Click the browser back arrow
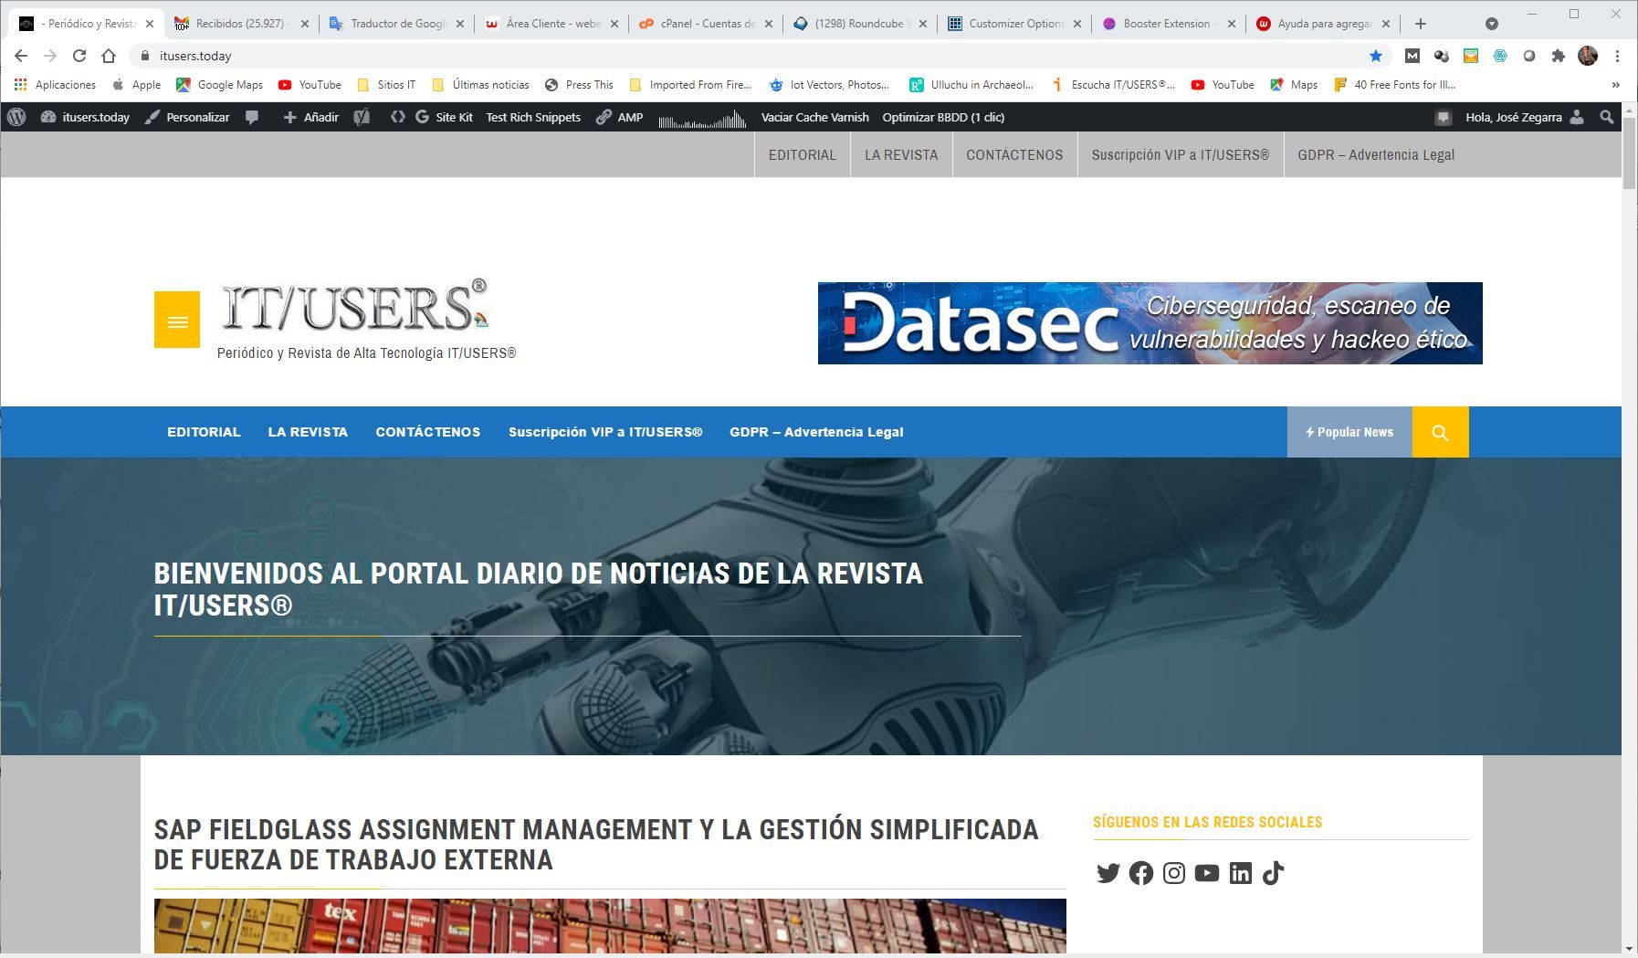1638x958 pixels. tap(21, 56)
